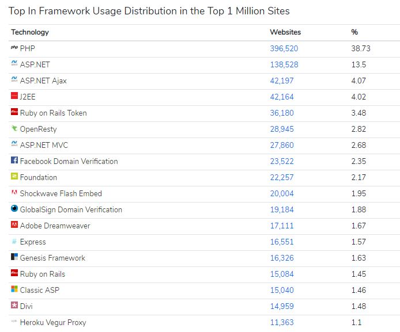Screen dimensions: 400x332
Task: Click the Facebook Domain Verification icon
Action: pyautogui.click(x=14, y=161)
